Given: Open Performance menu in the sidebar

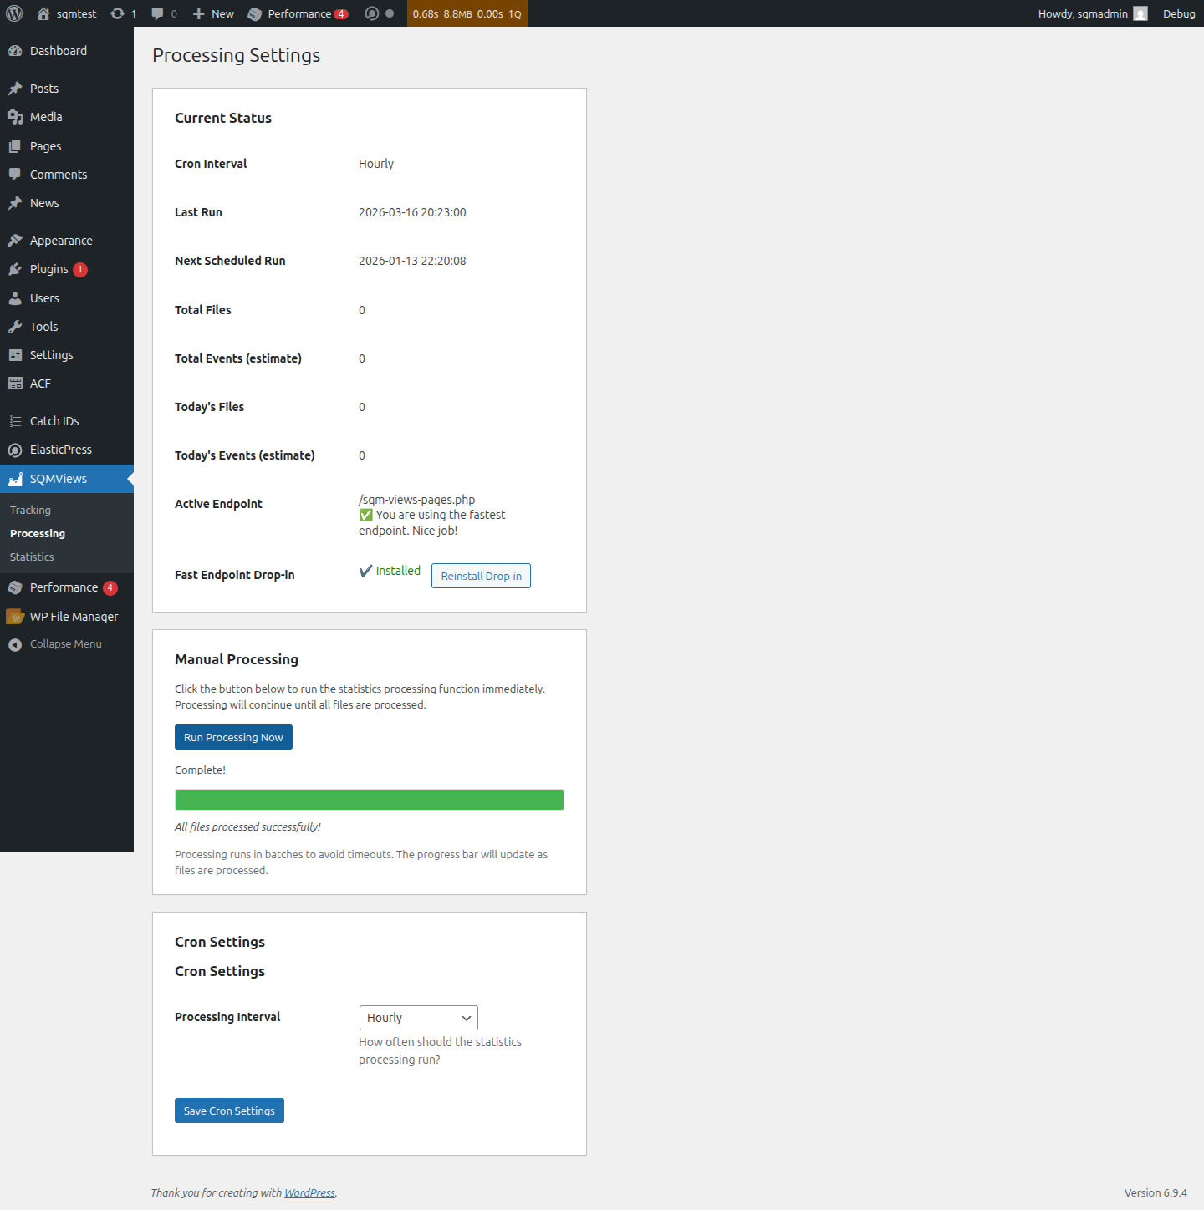Looking at the screenshot, I should 67,587.
